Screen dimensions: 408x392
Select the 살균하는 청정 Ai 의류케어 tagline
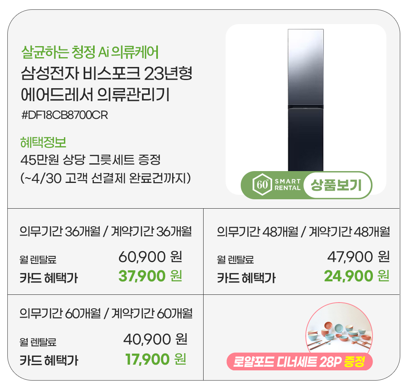[x=89, y=52]
